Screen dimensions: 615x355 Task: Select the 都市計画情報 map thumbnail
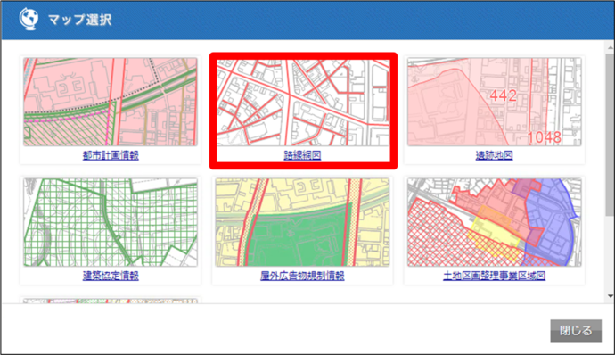click(111, 102)
